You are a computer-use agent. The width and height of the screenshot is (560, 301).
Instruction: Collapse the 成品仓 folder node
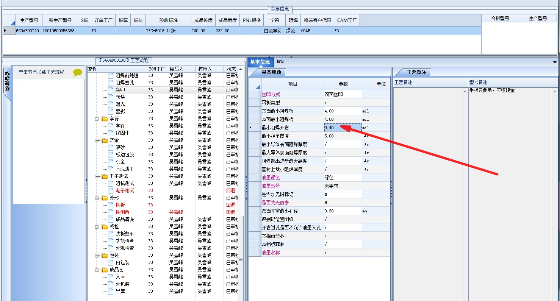tap(97, 270)
